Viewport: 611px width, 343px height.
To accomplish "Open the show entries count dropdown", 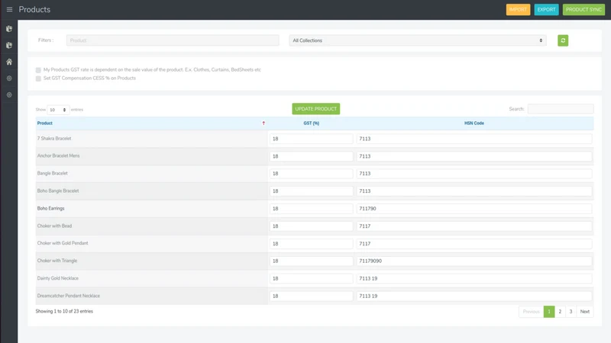I will click(58, 110).
